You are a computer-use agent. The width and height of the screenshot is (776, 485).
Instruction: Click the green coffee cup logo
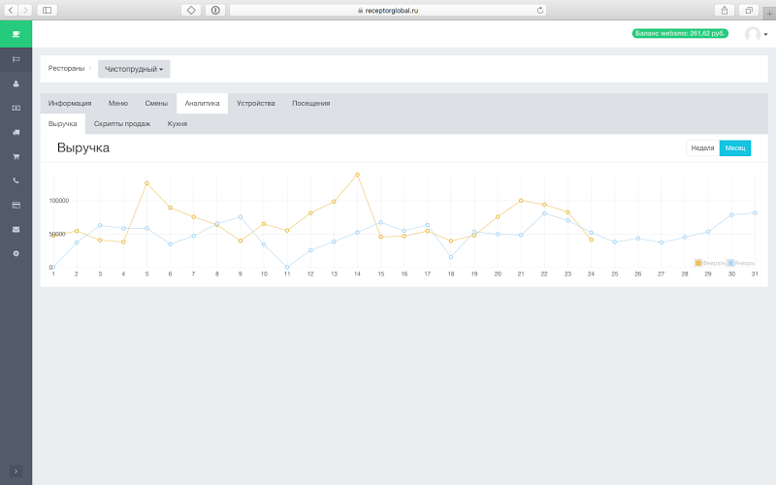pyautogui.click(x=16, y=34)
